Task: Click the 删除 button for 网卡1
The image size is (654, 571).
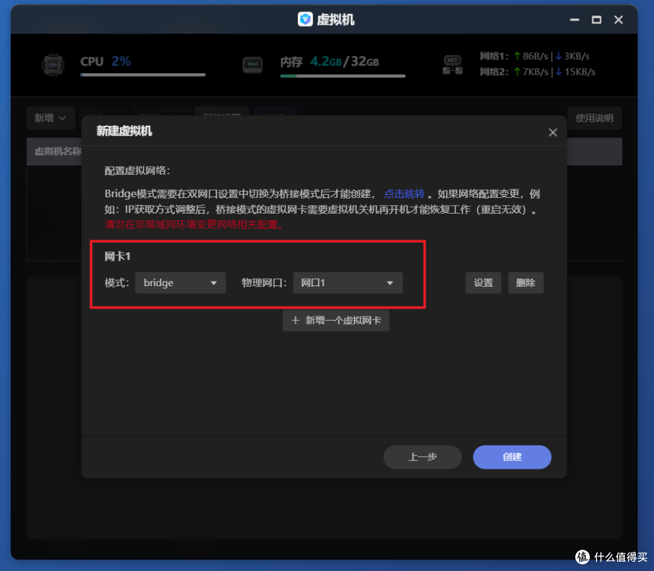Action: pos(526,283)
